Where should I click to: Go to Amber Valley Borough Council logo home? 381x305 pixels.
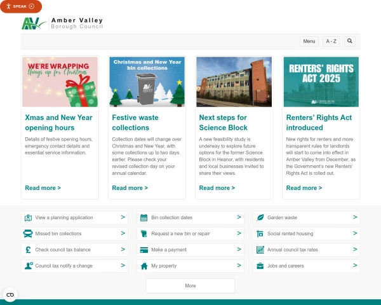pos(62,24)
